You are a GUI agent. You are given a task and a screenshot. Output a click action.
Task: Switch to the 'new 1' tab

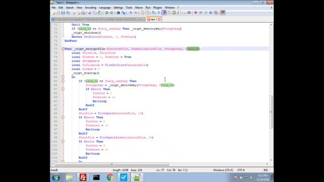click(154, 19)
